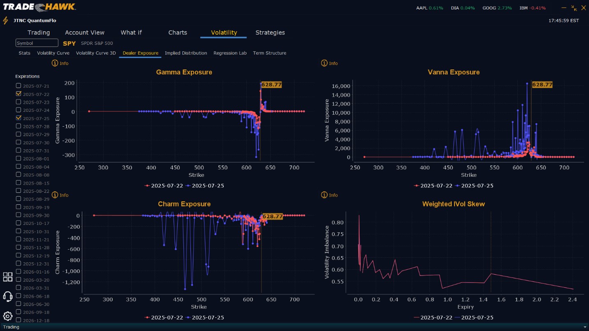Click the AAPL 0.61% ticker
This screenshot has width=589, height=331.
(x=429, y=8)
